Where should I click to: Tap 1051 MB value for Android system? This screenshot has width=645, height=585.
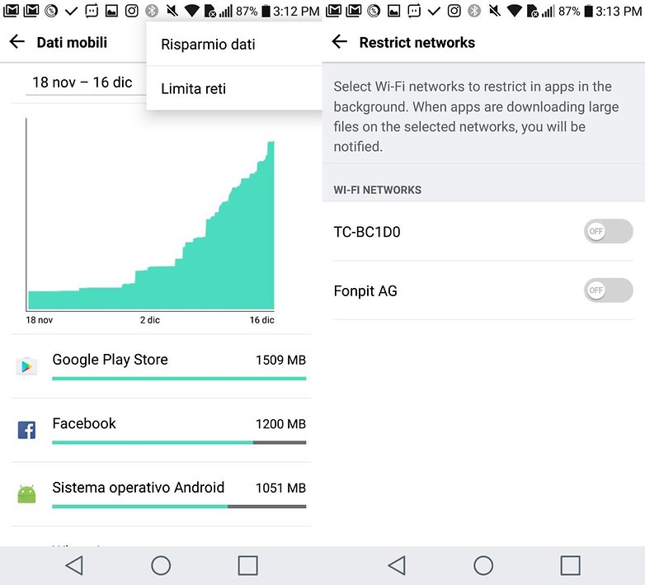281,488
